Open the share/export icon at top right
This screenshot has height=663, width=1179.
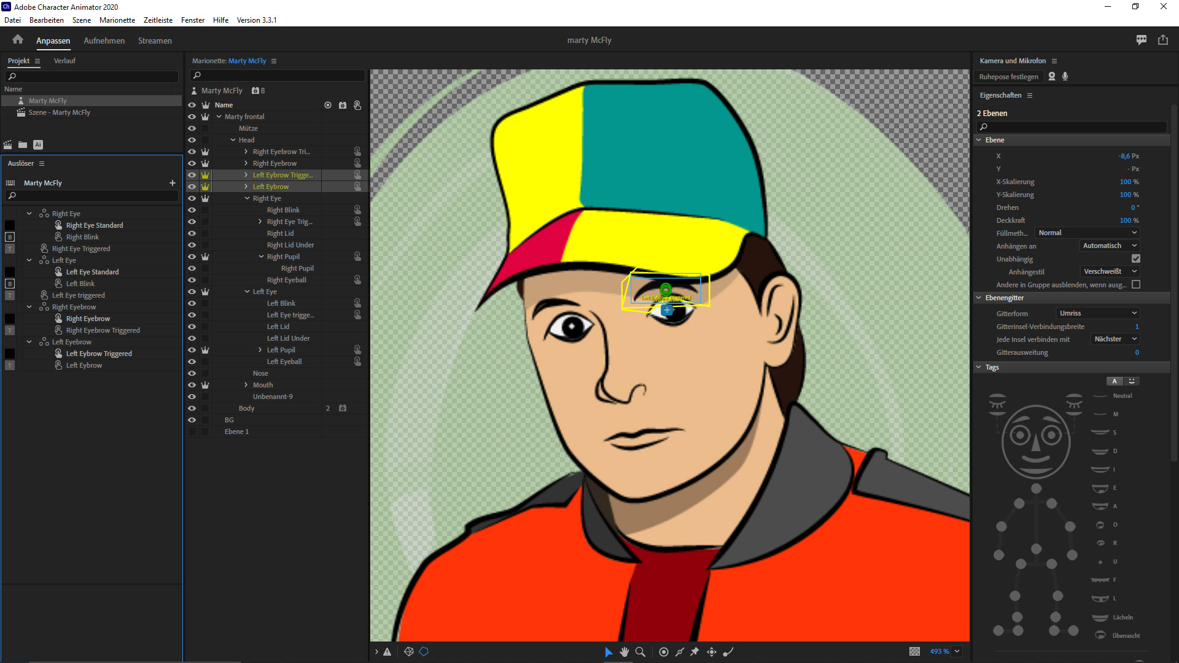click(x=1162, y=40)
